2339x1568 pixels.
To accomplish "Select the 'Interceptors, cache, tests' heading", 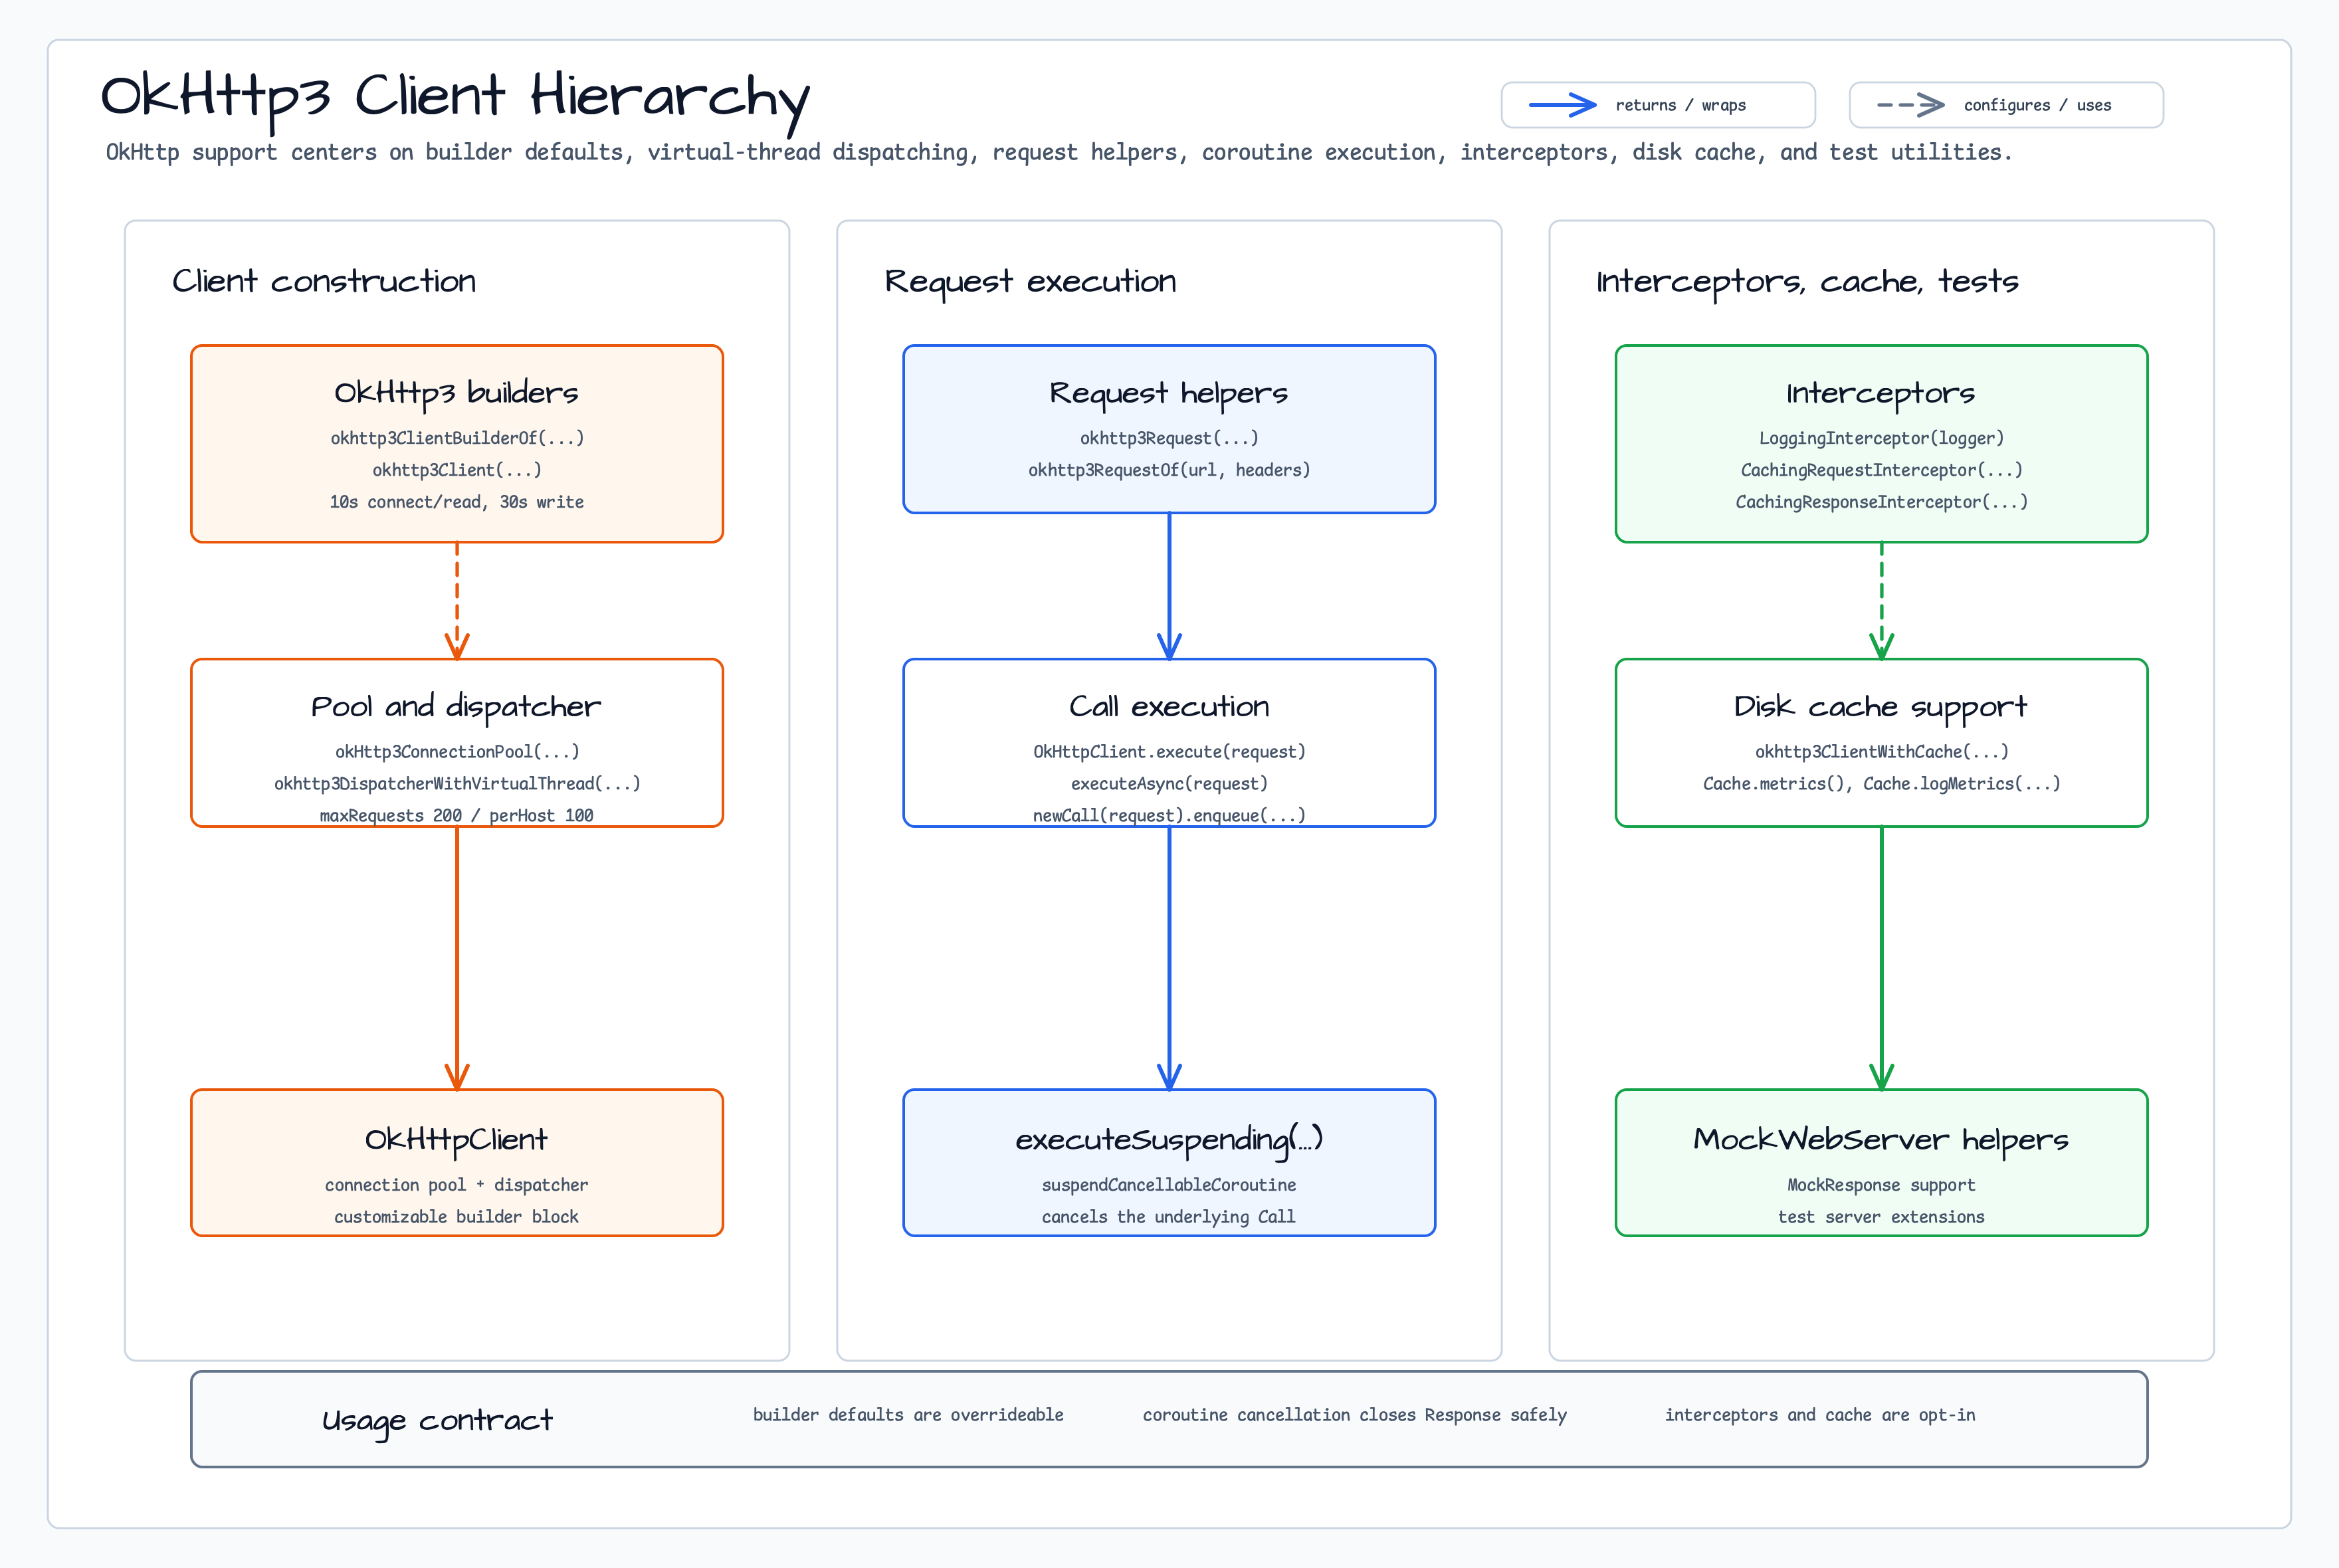I will point(1807,282).
